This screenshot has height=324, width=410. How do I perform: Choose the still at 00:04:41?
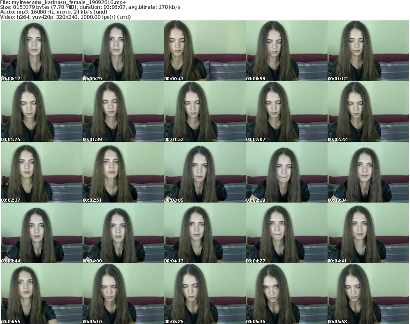pos(368,233)
